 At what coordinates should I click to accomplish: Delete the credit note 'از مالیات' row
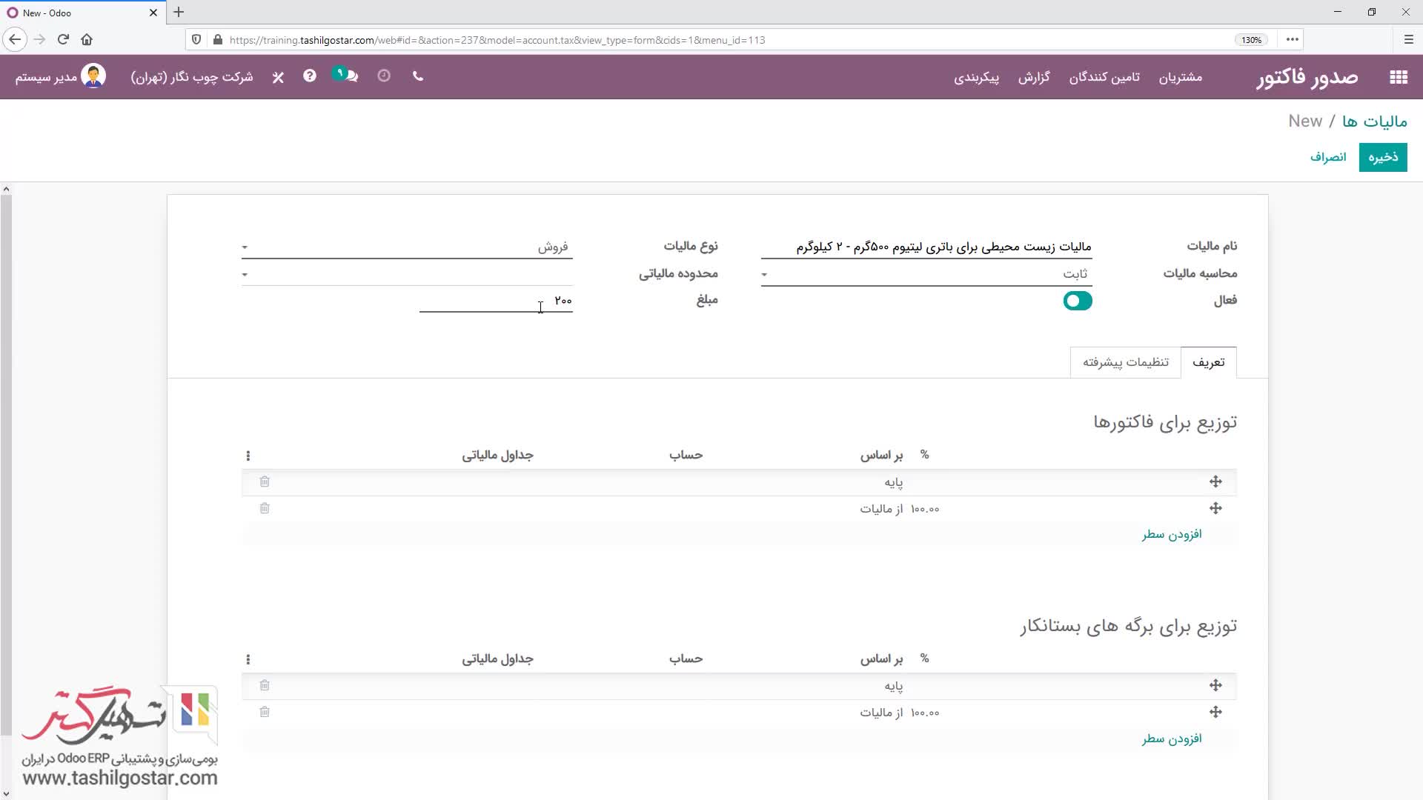[265, 713]
